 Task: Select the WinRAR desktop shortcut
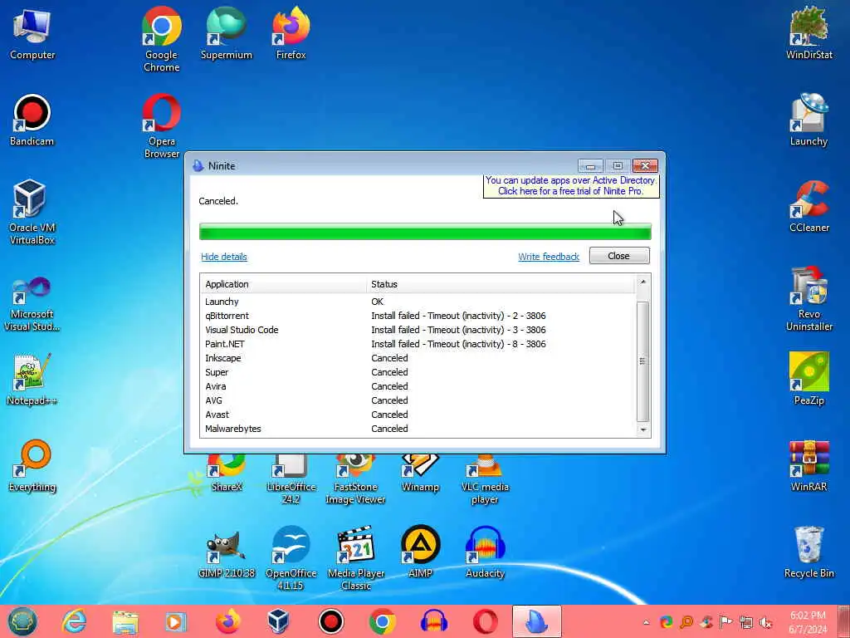808,467
